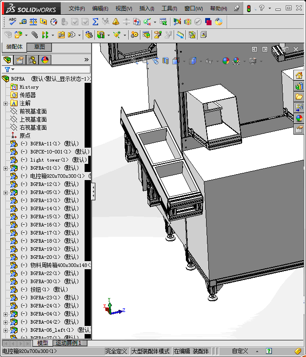
Task: Click the yellow warning triangle check icon
Action: 116,22
